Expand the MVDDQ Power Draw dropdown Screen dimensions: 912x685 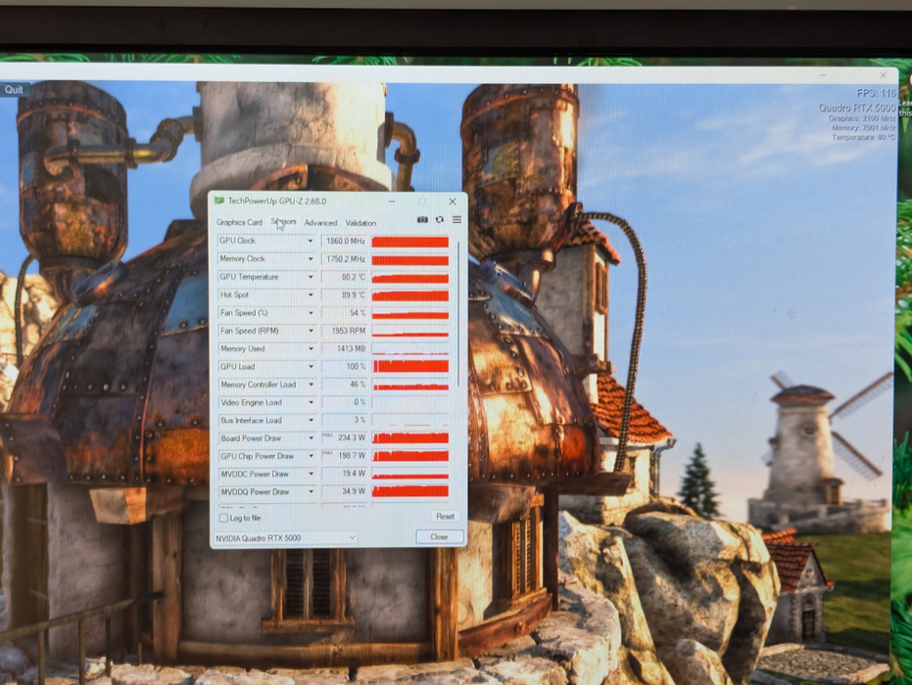310,492
